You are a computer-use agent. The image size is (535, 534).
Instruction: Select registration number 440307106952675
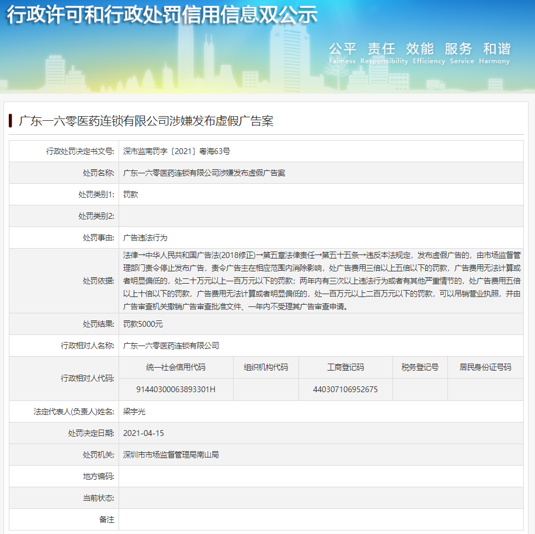[x=345, y=389]
